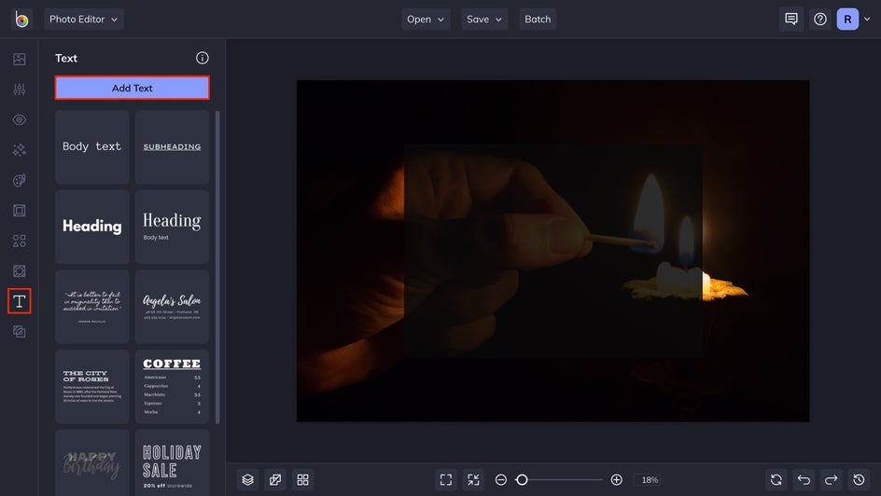Click the shrink to fit arrows icon

pos(474,480)
